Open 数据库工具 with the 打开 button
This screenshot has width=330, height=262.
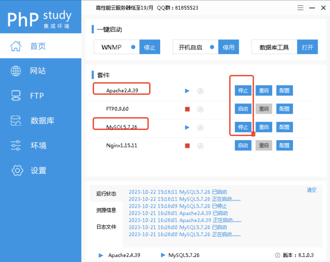click(308, 47)
